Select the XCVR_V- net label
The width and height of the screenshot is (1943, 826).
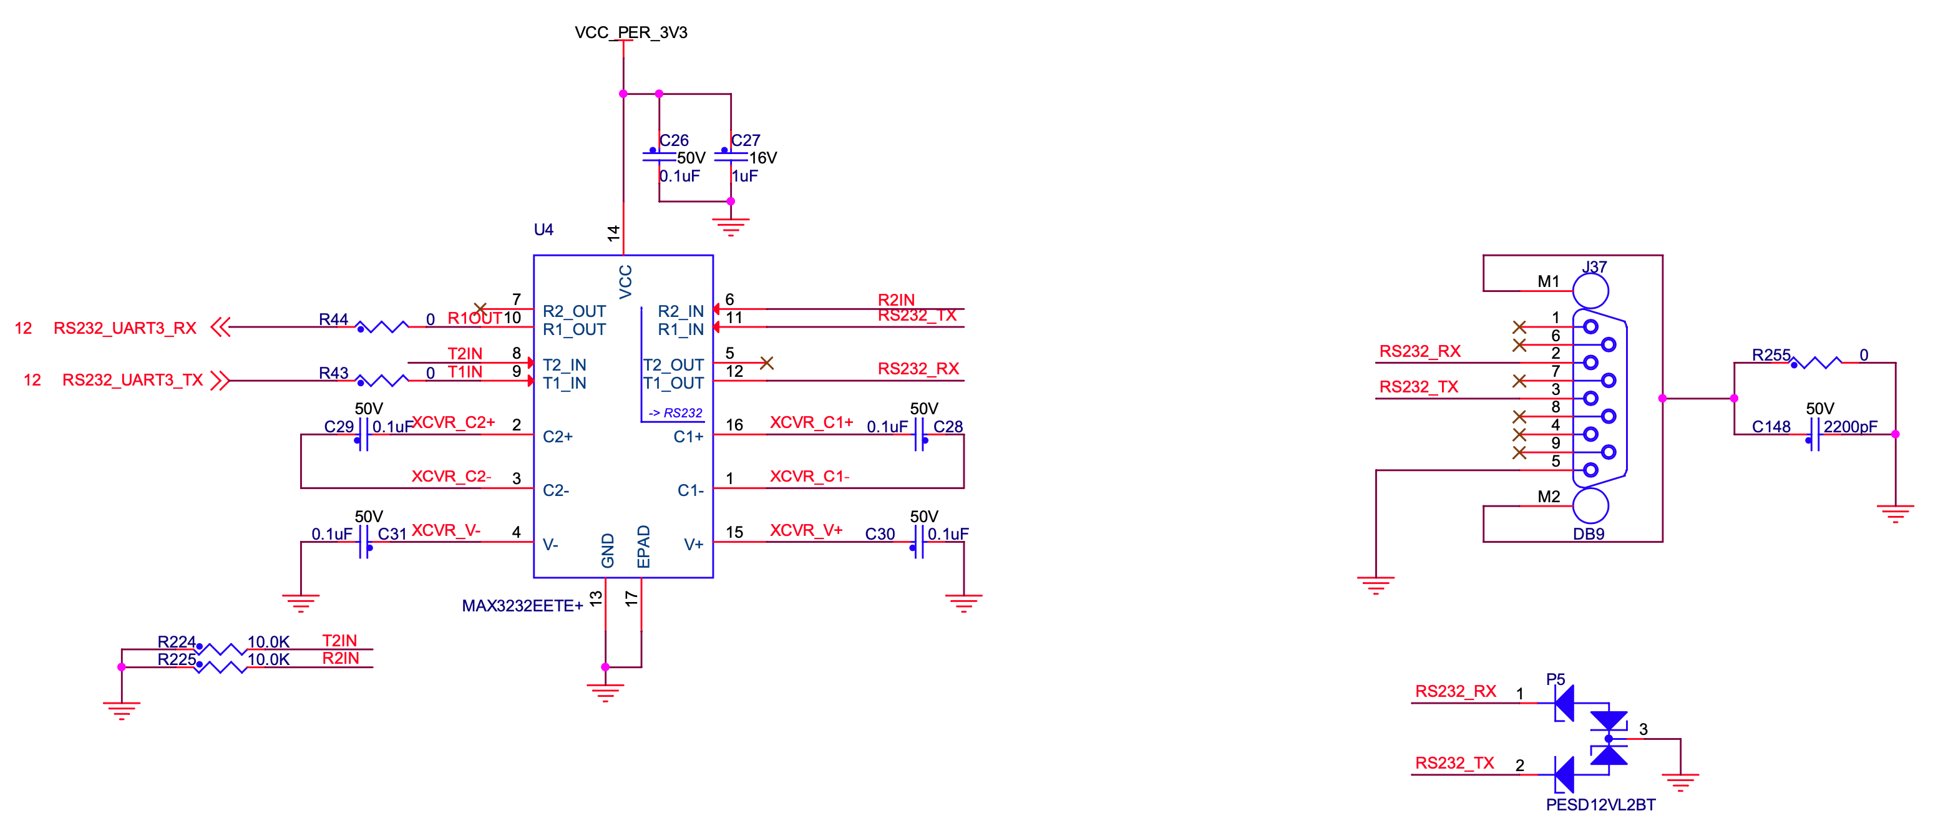click(446, 530)
